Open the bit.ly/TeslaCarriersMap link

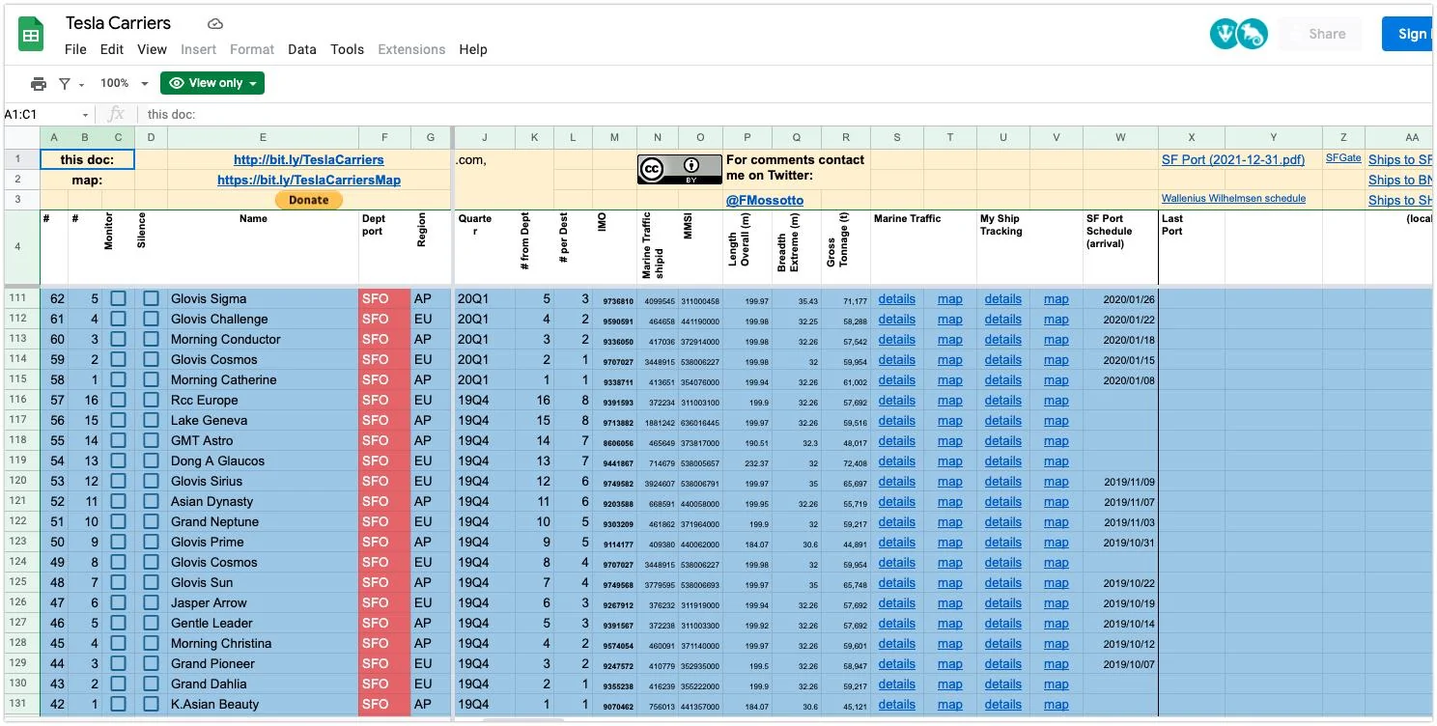click(x=309, y=181)
